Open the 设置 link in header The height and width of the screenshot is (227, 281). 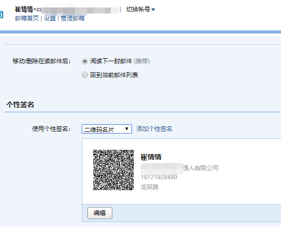point(50,18)
